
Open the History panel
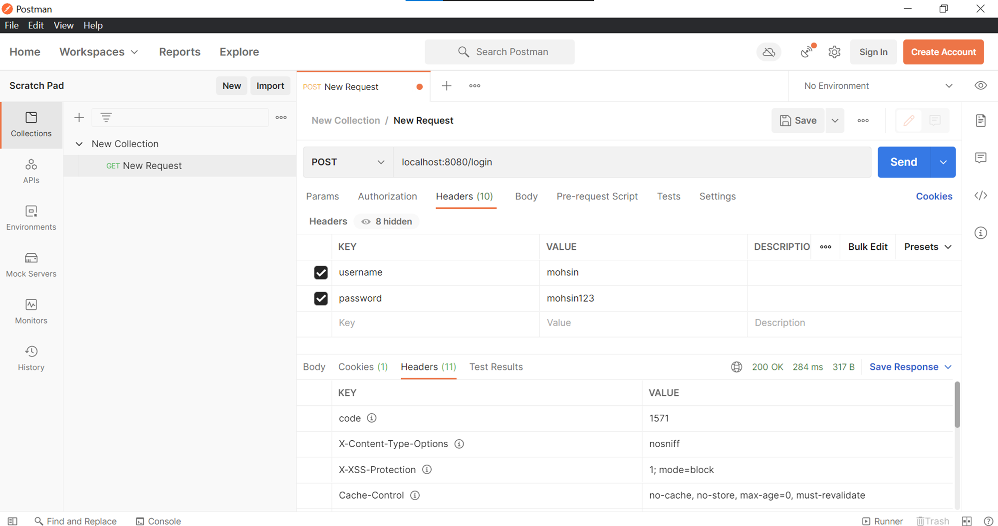coord(31,357)
